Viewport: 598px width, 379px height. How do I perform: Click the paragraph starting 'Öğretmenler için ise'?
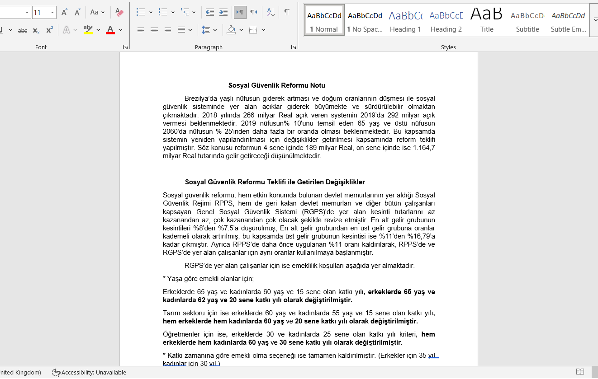299,338
